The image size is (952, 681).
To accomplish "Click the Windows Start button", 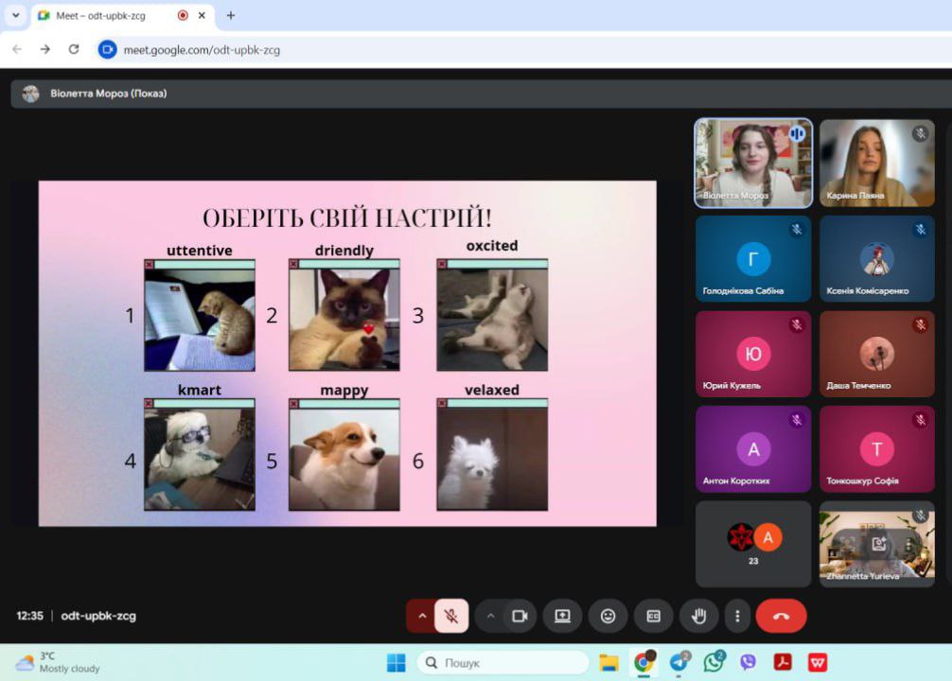I will [x=396, y=662].
